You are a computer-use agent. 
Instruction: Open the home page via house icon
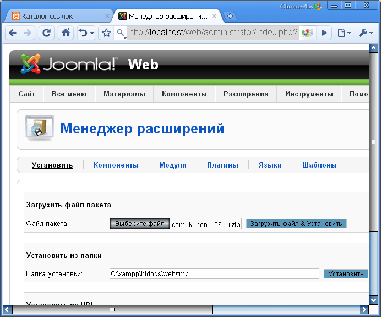coord(66,33)
